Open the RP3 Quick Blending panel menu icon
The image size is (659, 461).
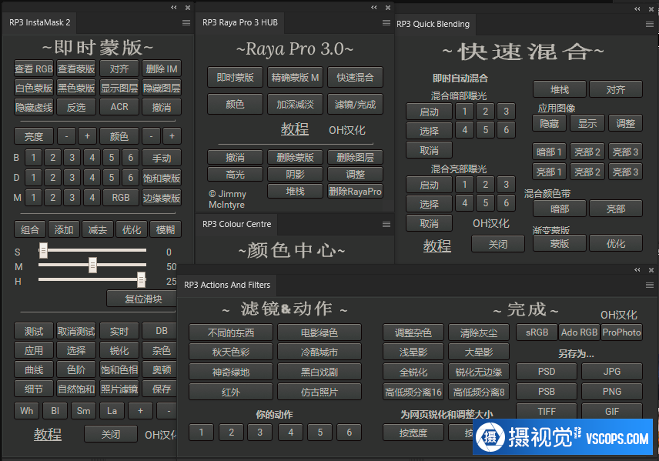click(649, 25)
